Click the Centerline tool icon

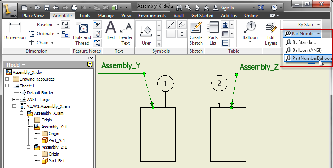pos(171,25)
